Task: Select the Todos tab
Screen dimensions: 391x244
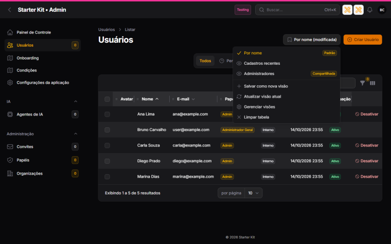Action: point(205,61)
